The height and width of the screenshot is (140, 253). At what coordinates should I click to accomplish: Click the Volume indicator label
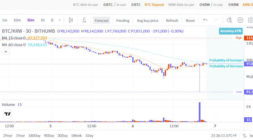point(9,104)
